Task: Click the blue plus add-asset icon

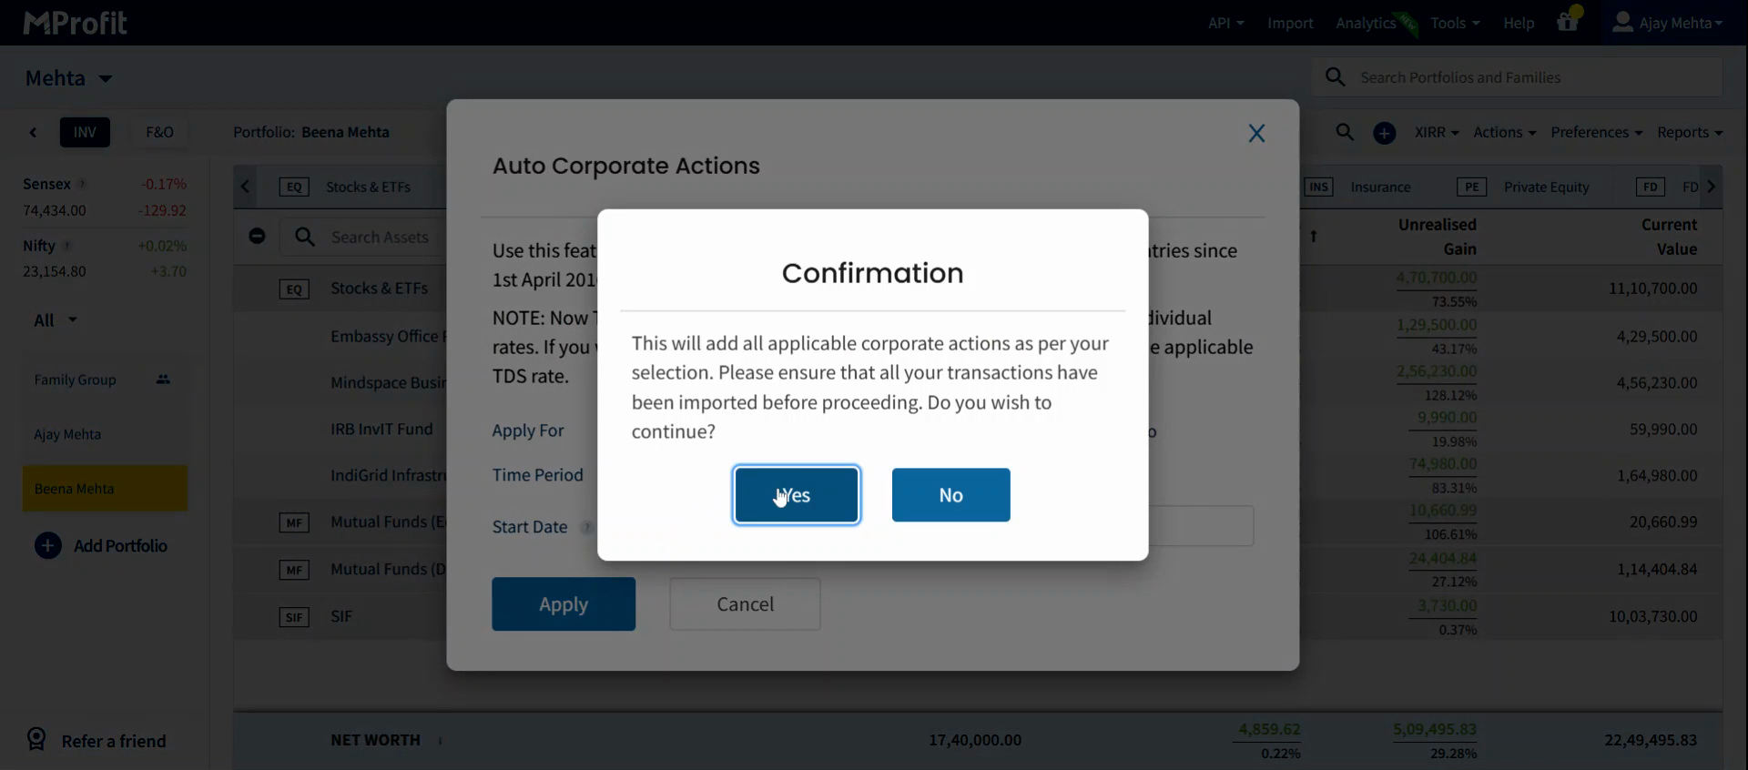Action: pos(1384,133)
